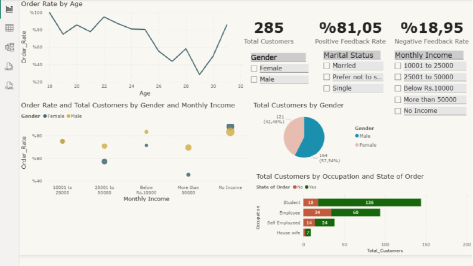473x266 pixels.
Task: Click the Employee occupation label
Action: click(x=290, y=213)
